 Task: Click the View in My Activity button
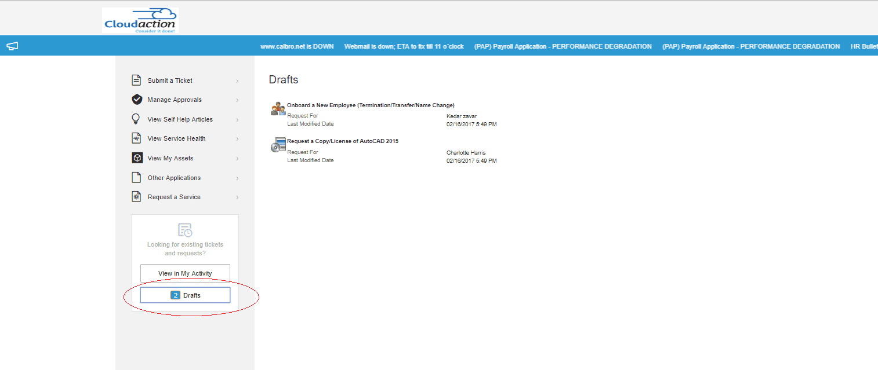pos(185,273)
